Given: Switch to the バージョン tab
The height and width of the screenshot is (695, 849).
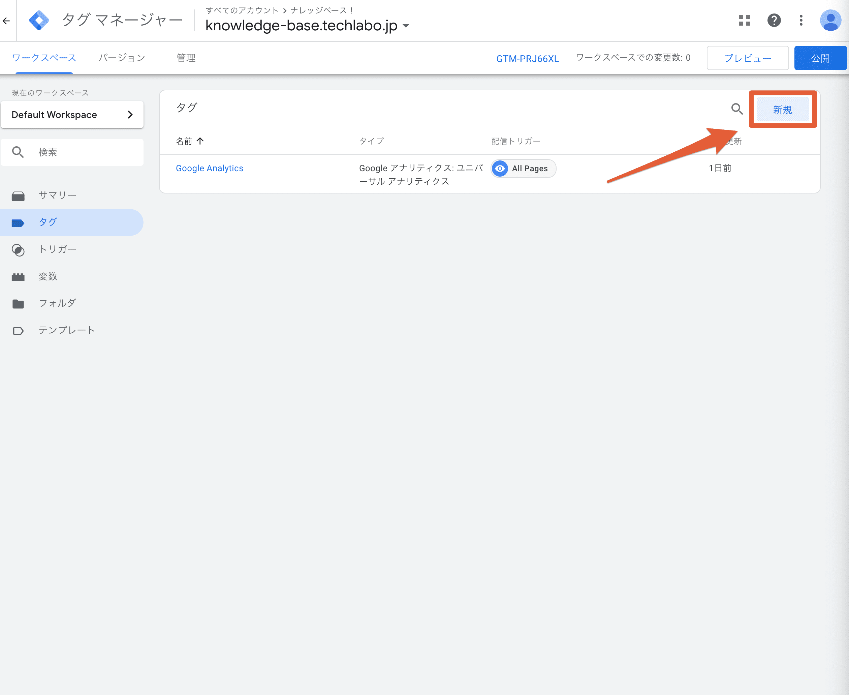Looking at the screenshot, I should [122, 58].
